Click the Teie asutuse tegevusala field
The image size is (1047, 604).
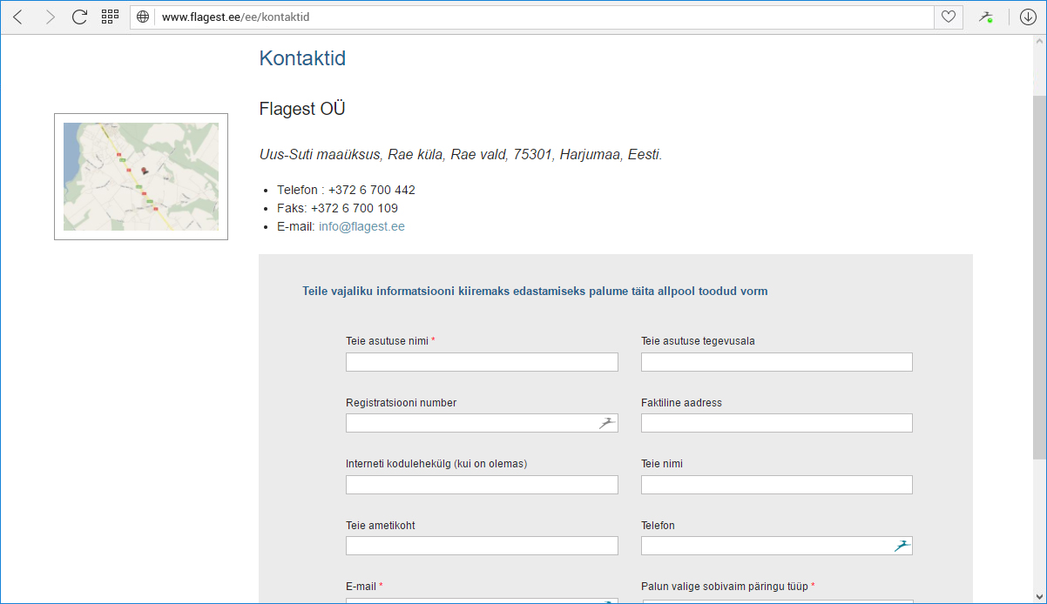[x=777, y=362]
